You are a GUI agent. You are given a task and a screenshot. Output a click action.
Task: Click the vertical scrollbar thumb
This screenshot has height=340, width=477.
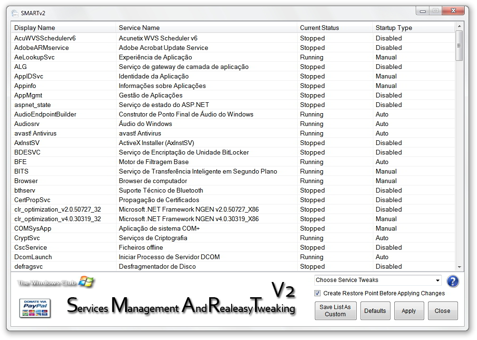[x=459, y=46]
